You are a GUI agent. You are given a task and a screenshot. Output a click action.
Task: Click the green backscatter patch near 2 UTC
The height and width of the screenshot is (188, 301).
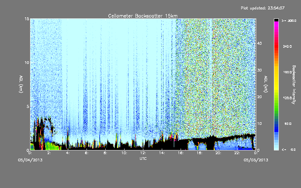pos(51,146)
